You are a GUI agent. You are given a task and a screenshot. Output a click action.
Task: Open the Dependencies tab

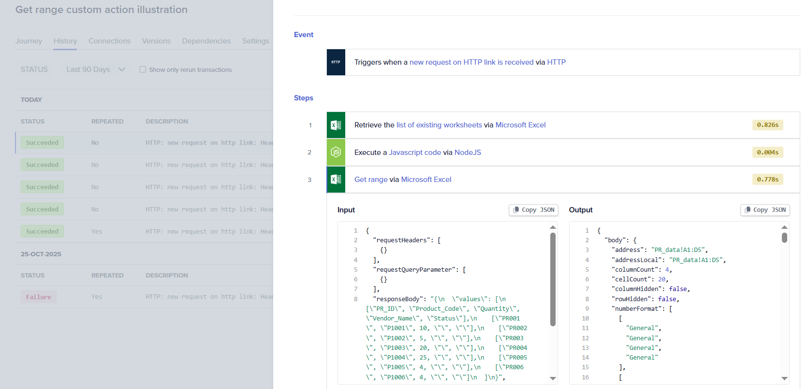coord(206,41)
